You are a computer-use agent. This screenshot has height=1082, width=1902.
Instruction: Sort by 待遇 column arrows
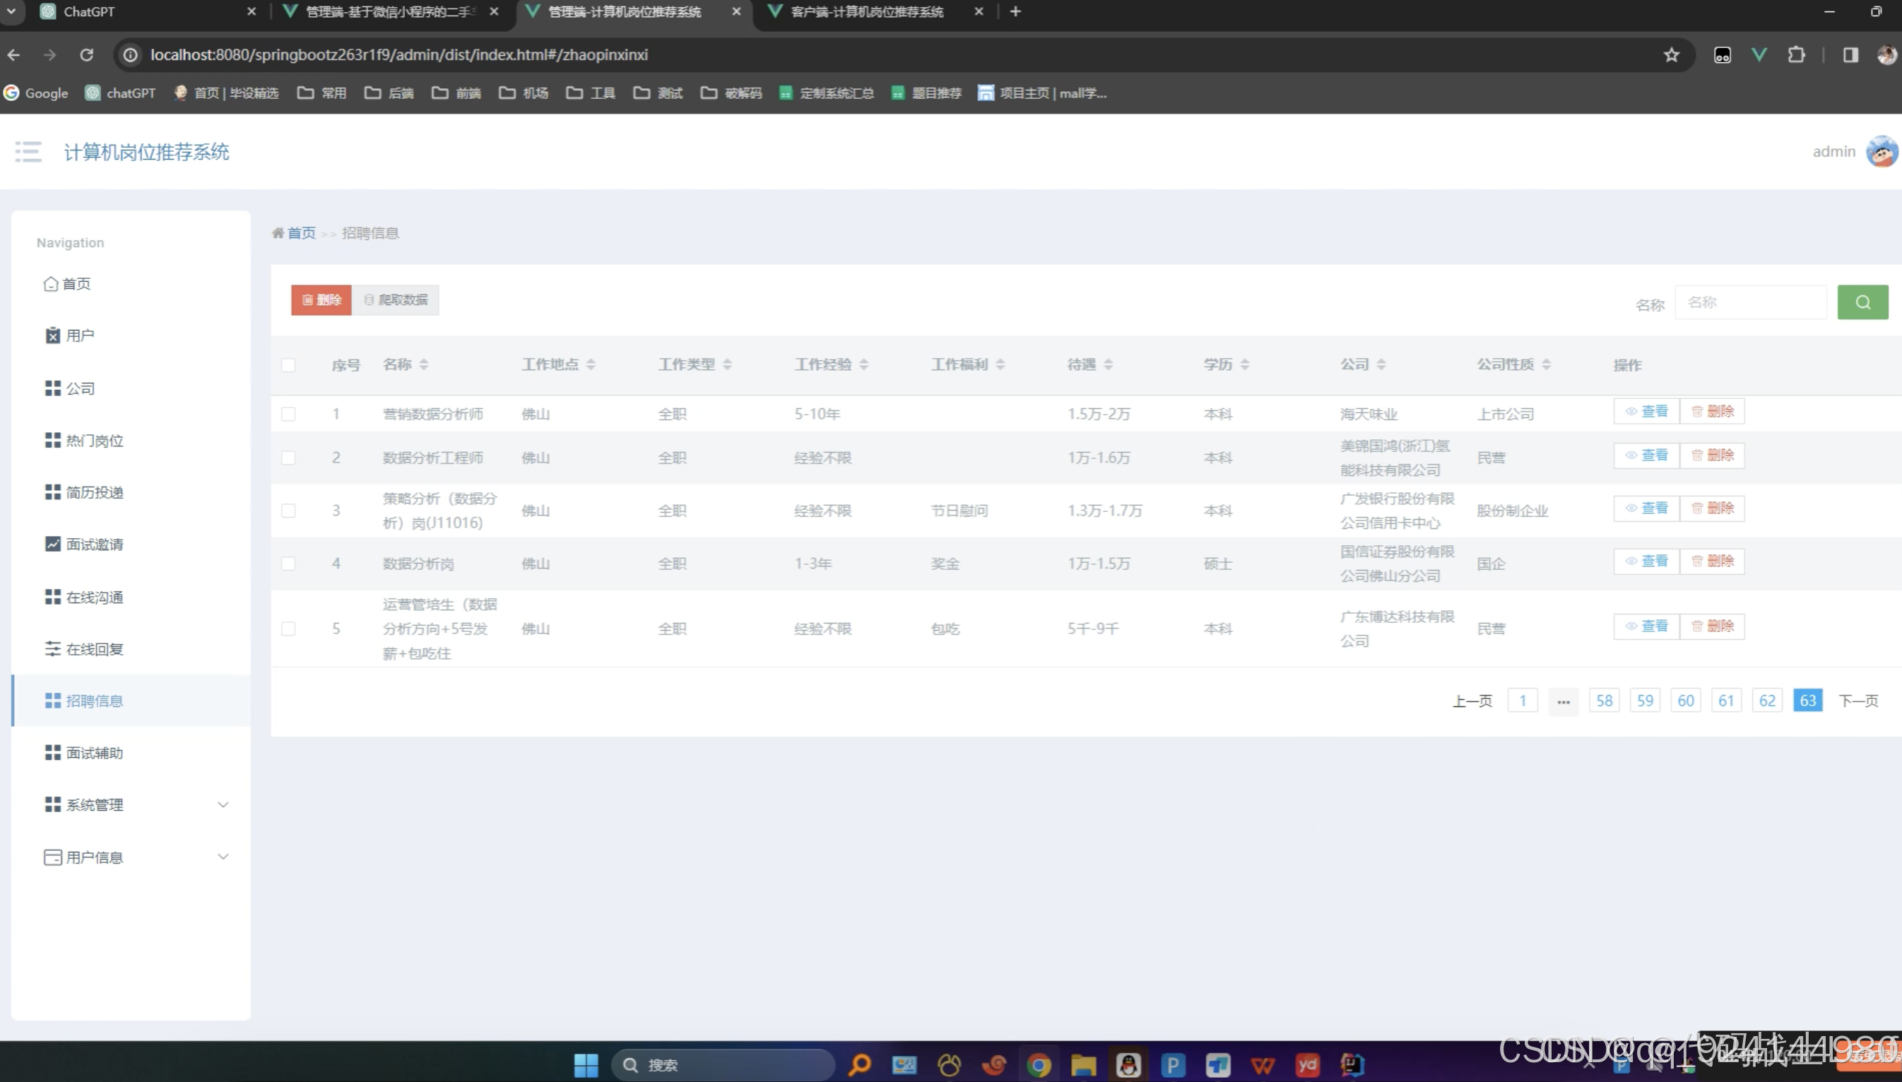[1107, 364]
